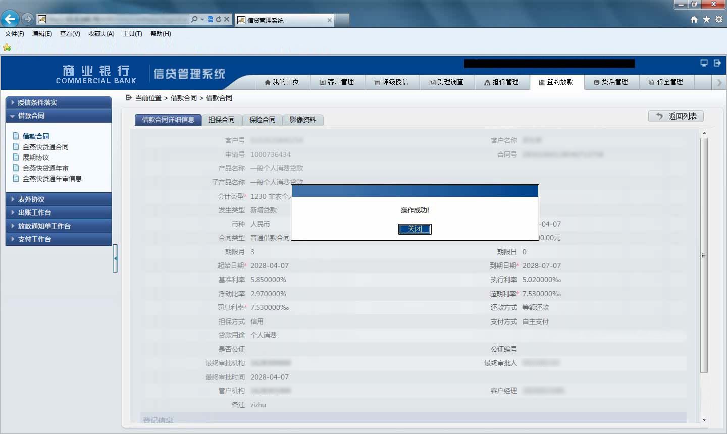Click the 还款方式 value 等额还款

pyautogui.click(x=536, y=307)
